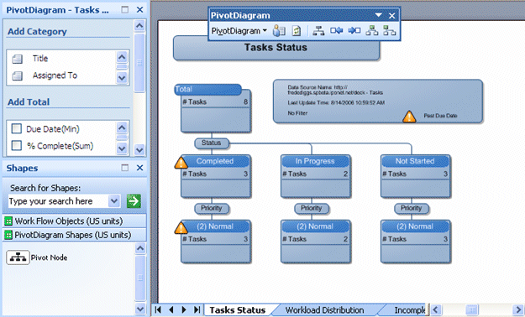
Task: Check the Due Date(Min) checkbox
Action: coord(17,128)
